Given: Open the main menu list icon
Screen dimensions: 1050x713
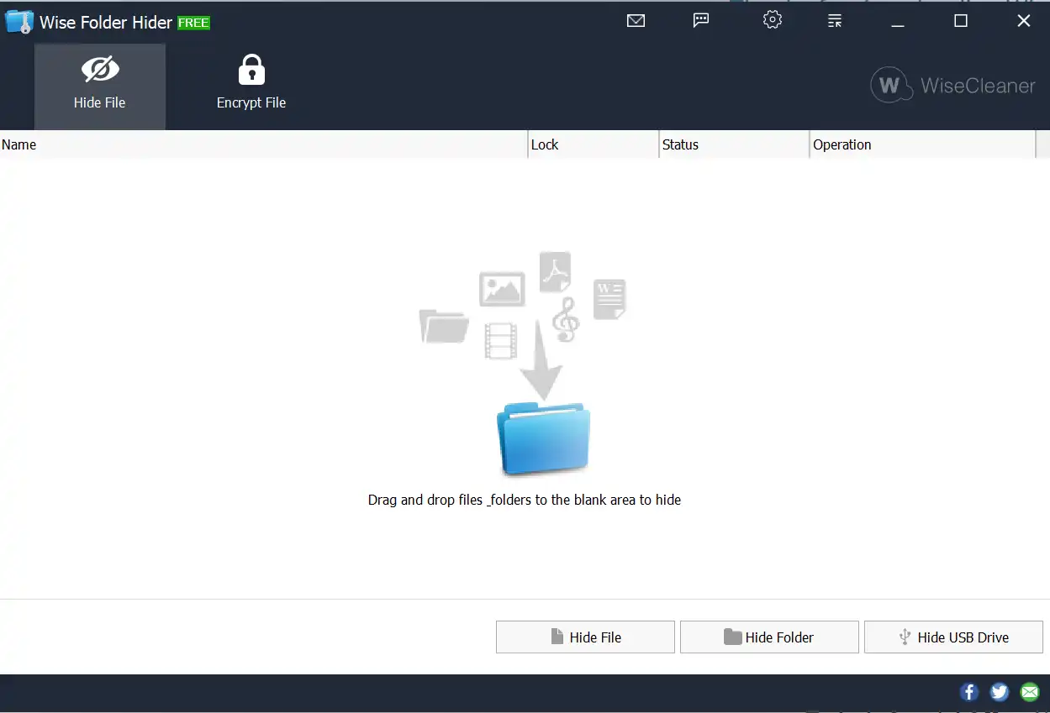Looking at the screenshot, I should tap(834, 19).
